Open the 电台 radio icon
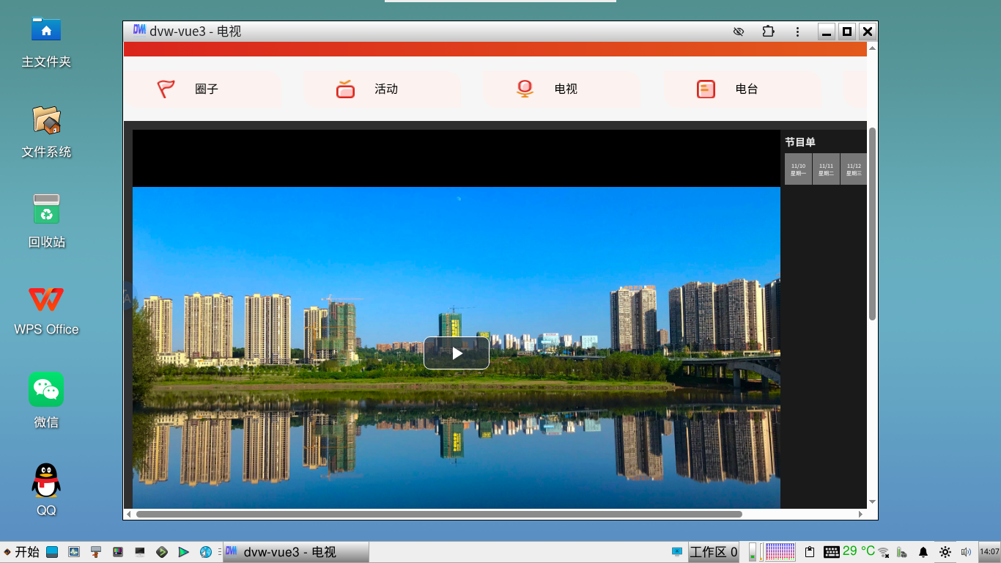The width and height of the screenshot is (1001, 563). point(705,89)
